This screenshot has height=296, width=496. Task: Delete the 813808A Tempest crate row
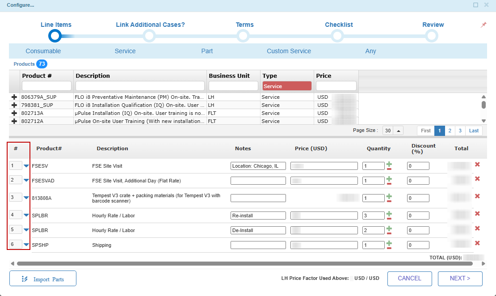[x=477, y=196]
